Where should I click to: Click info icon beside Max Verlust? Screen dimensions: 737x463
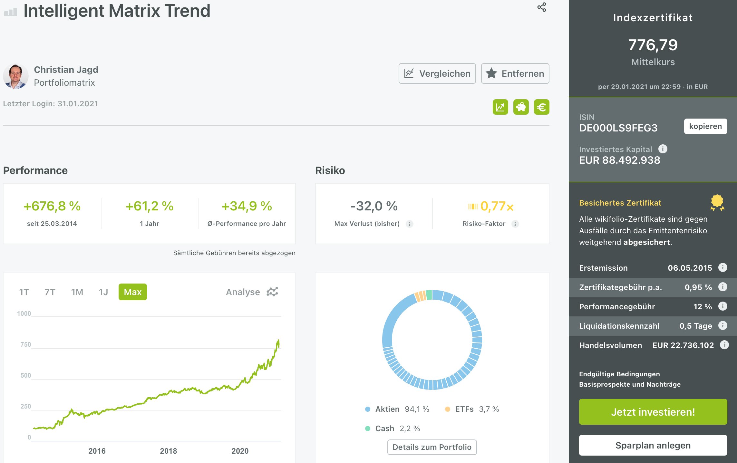(x=409, y=224)
